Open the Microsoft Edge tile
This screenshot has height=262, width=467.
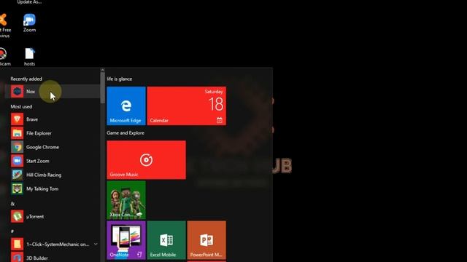pos(126,106)
